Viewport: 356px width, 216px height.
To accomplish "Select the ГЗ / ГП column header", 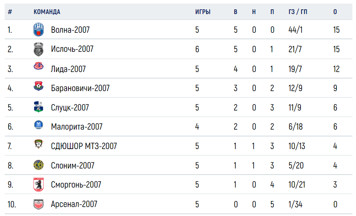I will tap(298, 12).
